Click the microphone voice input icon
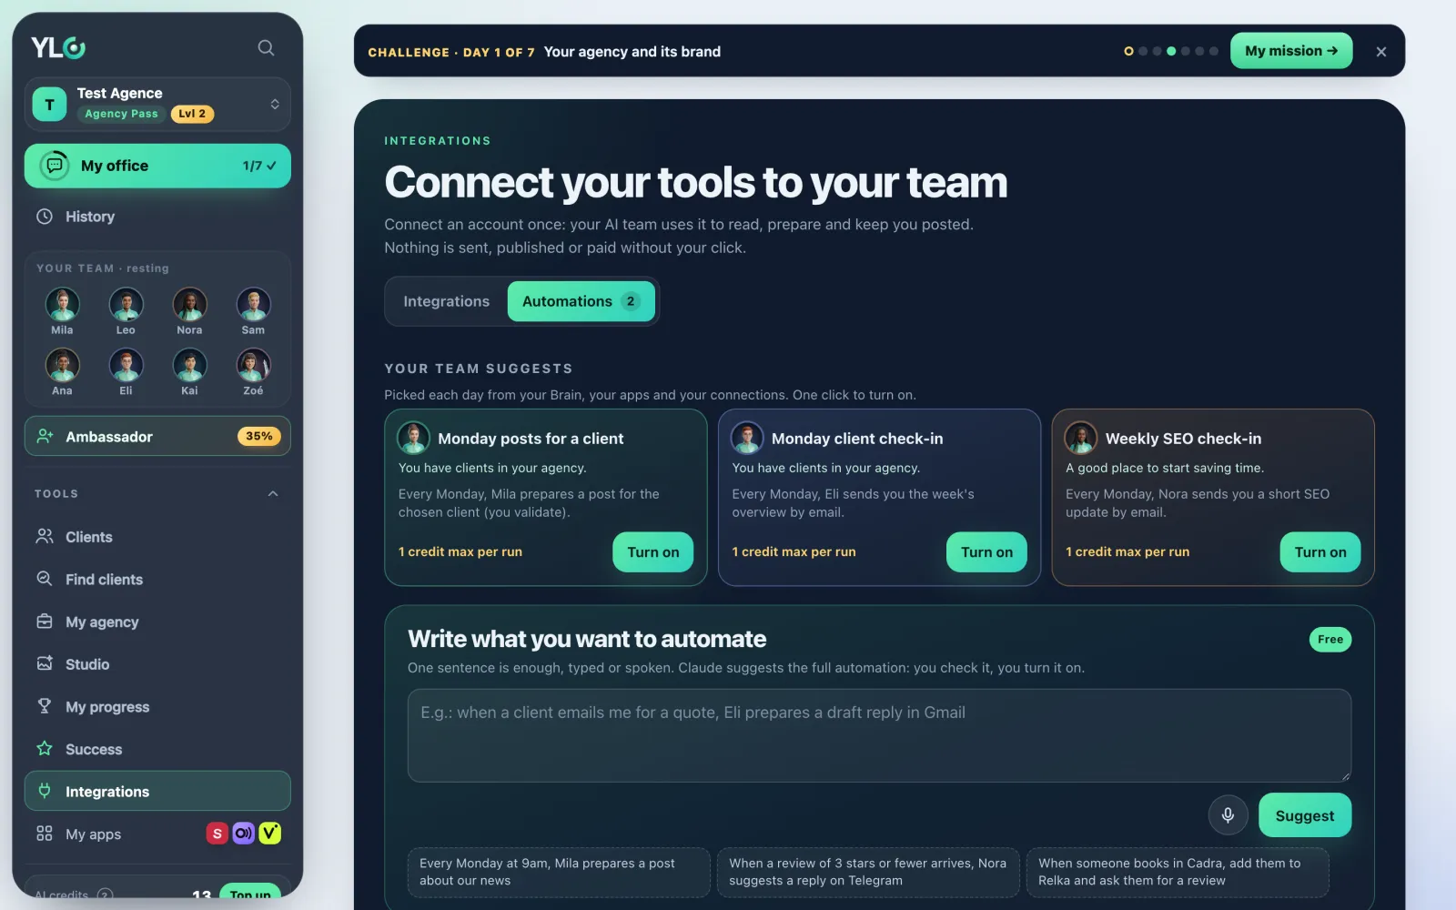1456x910 pixels. (x=1228, y=815)
